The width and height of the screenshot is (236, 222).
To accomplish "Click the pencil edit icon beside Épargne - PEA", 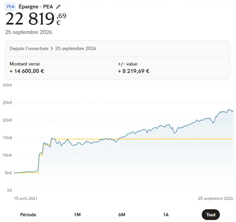I will [58, 7].
